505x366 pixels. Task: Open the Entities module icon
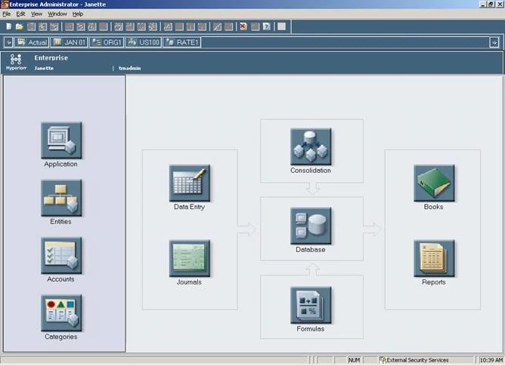click(61, 198)
